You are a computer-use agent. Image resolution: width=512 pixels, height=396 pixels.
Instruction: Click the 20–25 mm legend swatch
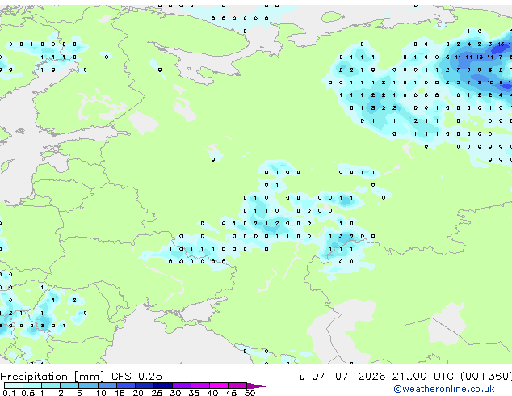[145, 385]
